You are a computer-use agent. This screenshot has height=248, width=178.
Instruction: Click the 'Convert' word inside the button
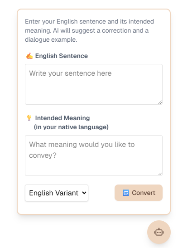pyautogui.click(x=144, y=193)
